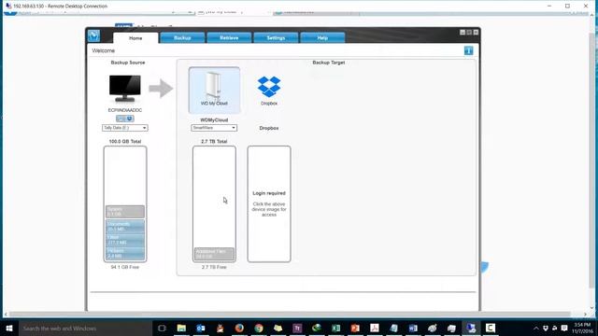Open the blue info icon beside Welcome

click(x=468, y=50)
